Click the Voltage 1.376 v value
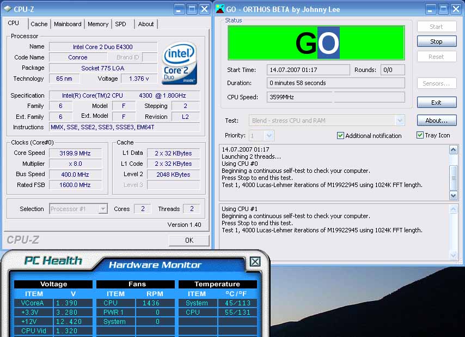 (x=139, y=79)
